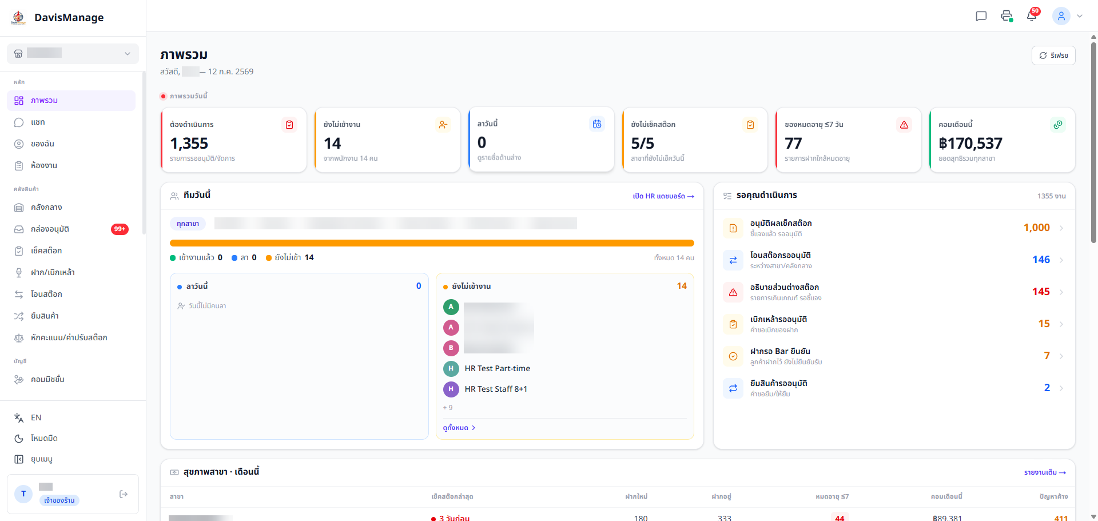Click the logout icon beside owner profile
Viewport: 1098px width, 521px height.
tap(124, 494)
